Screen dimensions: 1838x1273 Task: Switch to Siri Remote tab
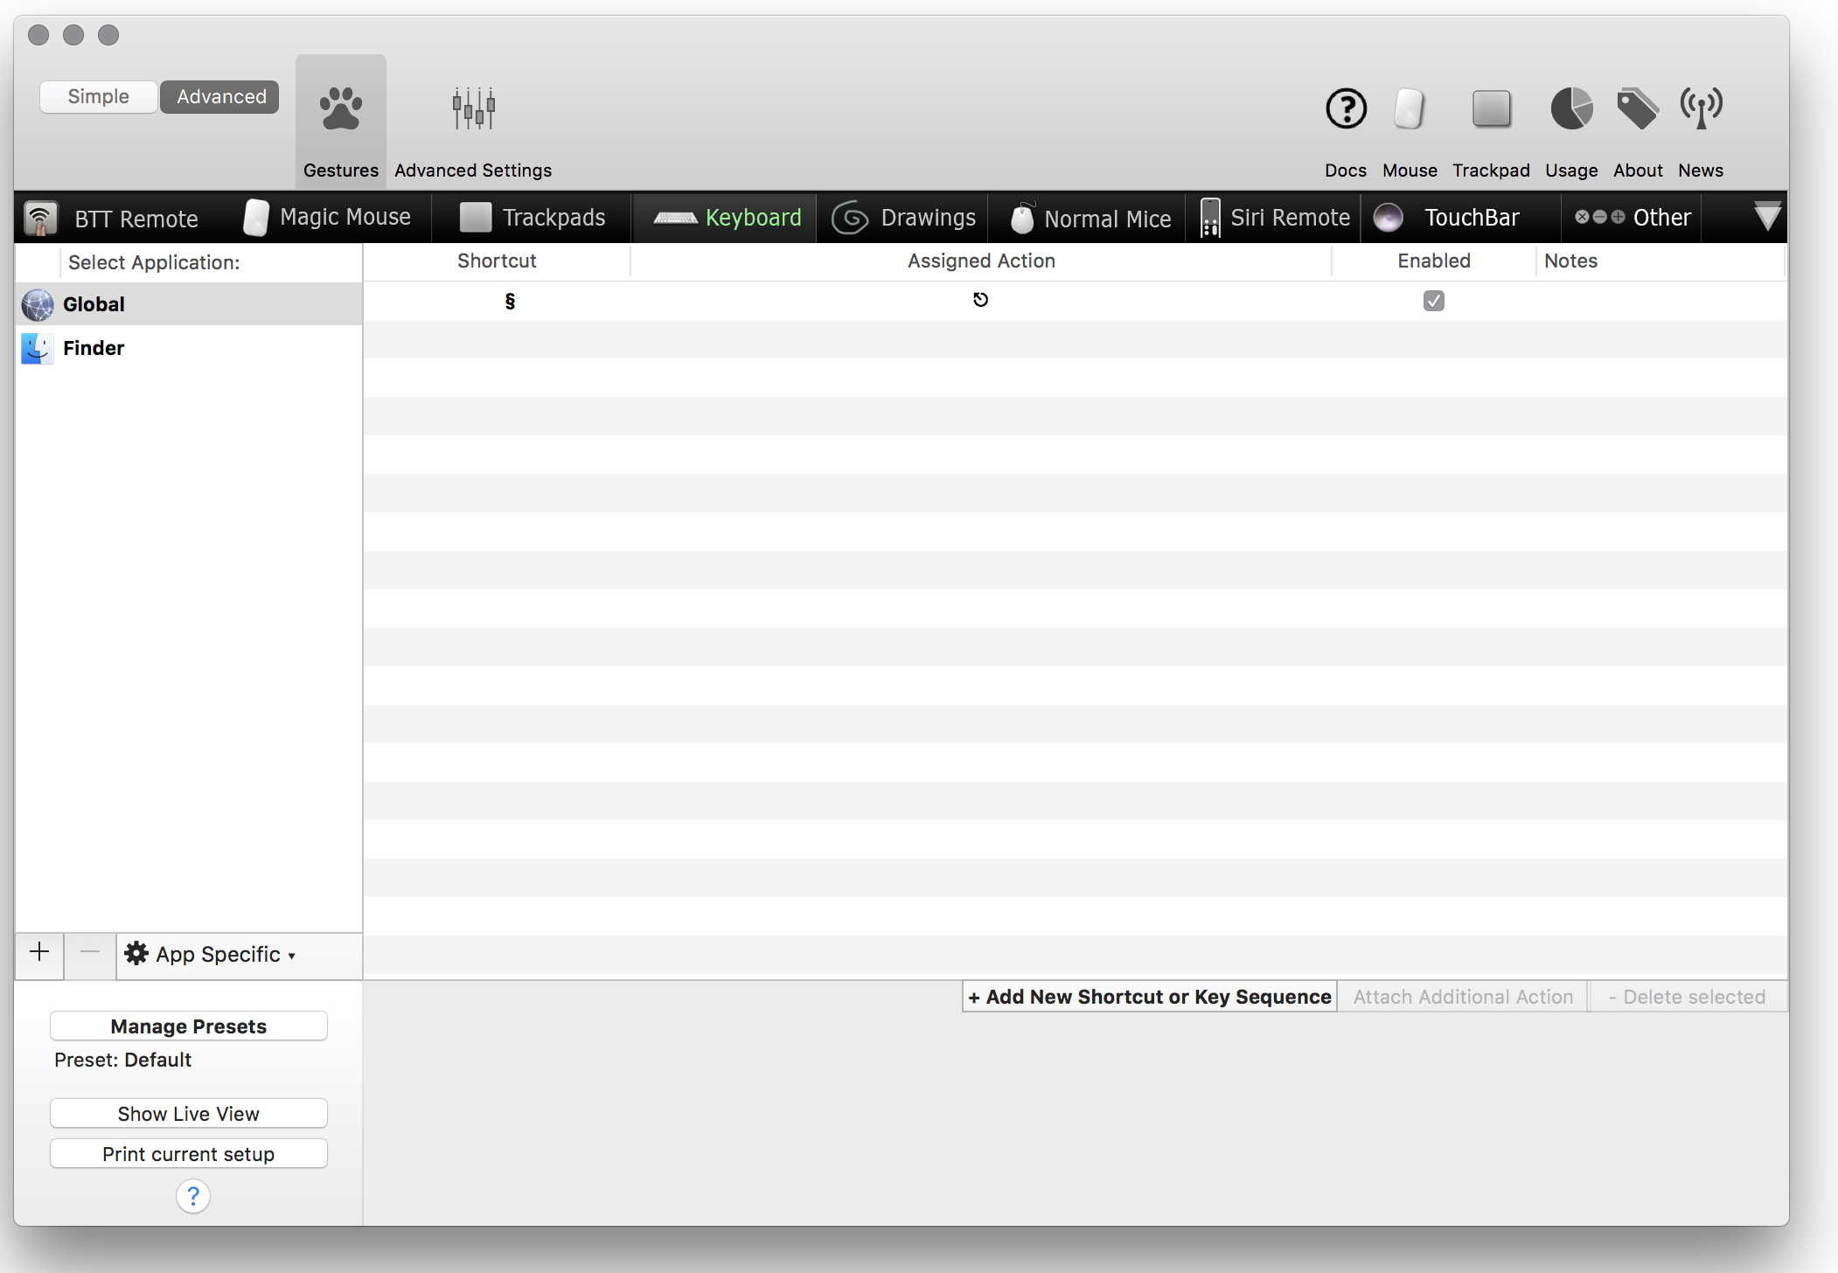click(x=1275, y=218)
